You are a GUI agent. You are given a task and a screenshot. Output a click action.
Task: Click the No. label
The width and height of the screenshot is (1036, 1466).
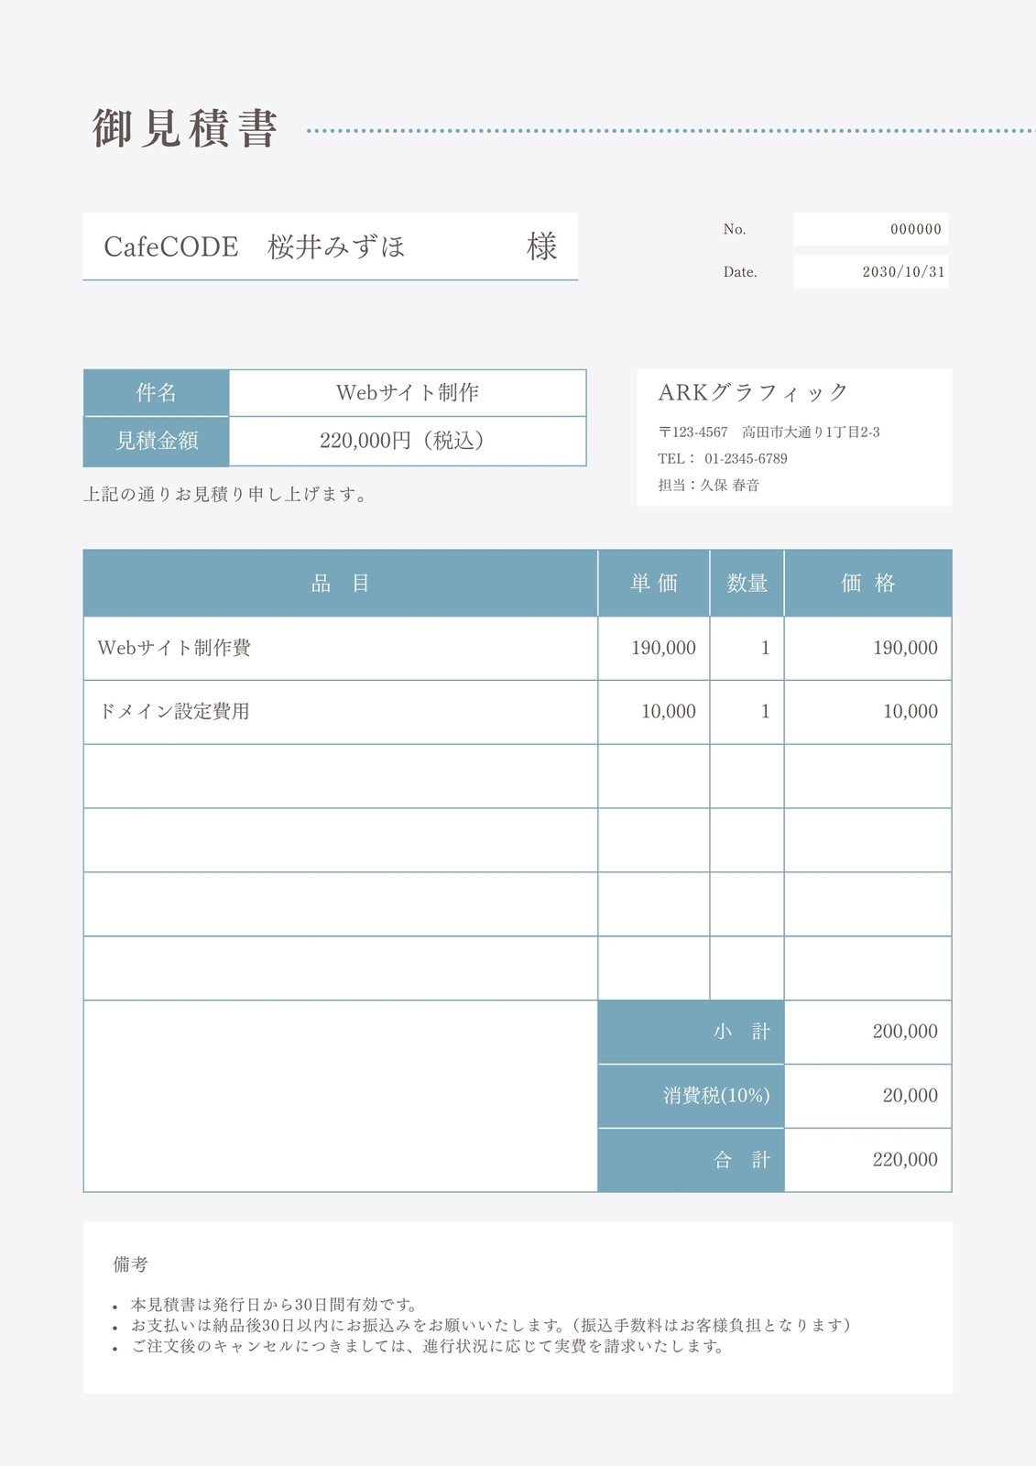[x=735, y=229]
